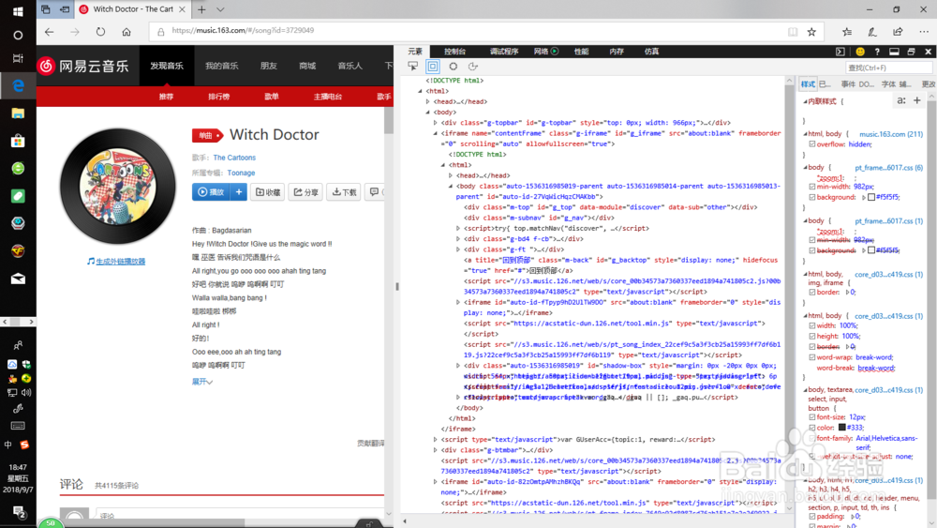Open a new browser tab with plus icon
Screen dimensions: 937x528
[201, 9]
